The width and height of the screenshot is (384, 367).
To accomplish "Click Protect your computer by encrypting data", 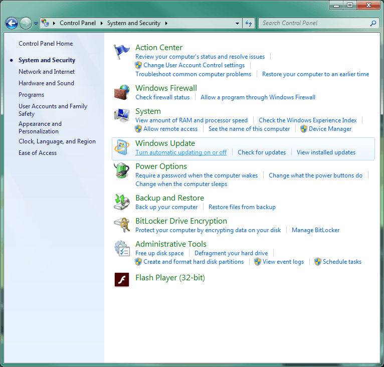I will click(x=208, y=230).
